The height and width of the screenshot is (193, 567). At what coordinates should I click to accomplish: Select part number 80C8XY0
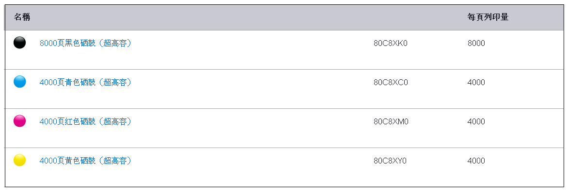pyautogui.click(x=390, y=161)
